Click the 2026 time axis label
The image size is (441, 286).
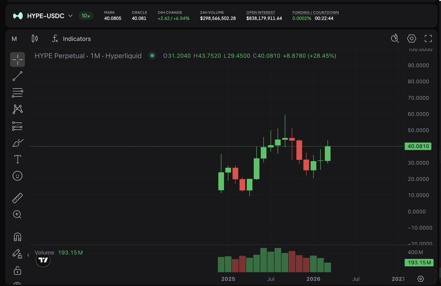point(313,279)
